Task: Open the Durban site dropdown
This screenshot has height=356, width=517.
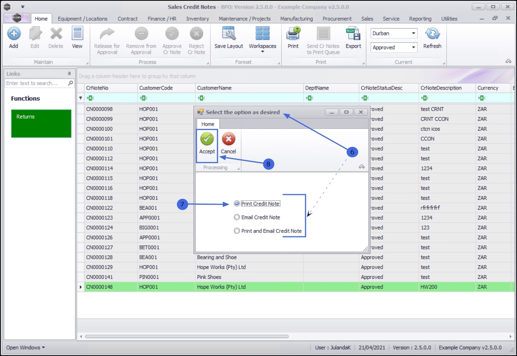Action: [x=414, y=33]
